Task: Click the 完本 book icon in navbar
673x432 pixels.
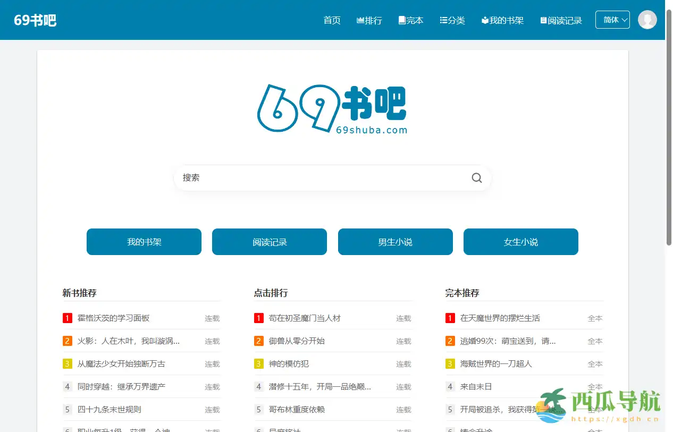Action: click(x=401, y=20)
